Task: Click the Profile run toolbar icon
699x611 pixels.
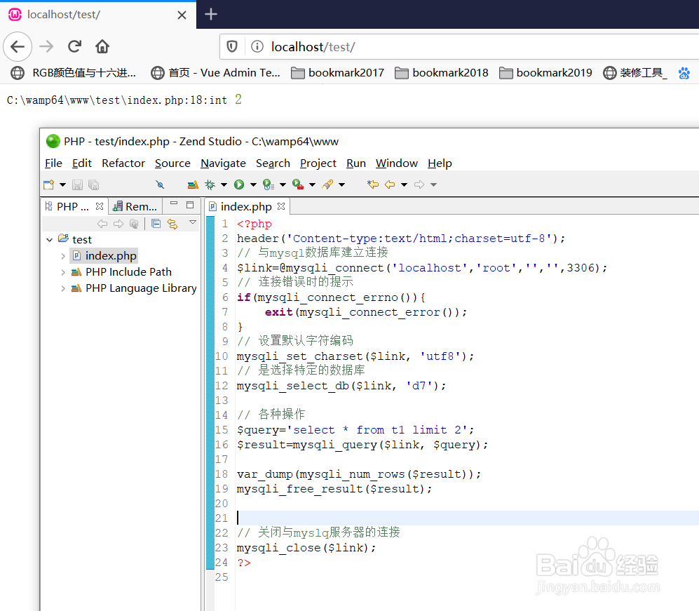Action: tap(269, 184)
